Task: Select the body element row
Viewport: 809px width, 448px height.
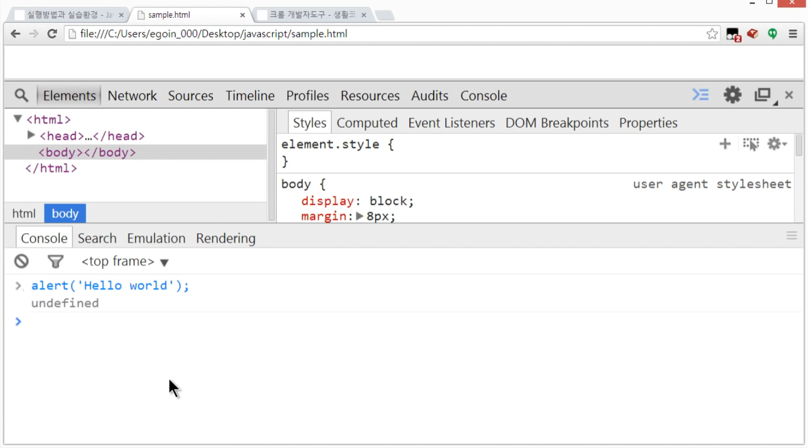Action: click(135, 152)
